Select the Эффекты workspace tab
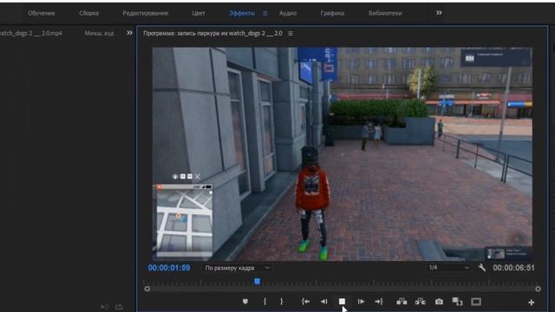This screenshot has height=312, width=555. tap(242, 13)
